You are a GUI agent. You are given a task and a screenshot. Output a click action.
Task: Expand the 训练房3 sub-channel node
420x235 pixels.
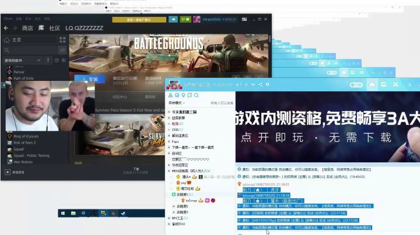coord(174,212)
